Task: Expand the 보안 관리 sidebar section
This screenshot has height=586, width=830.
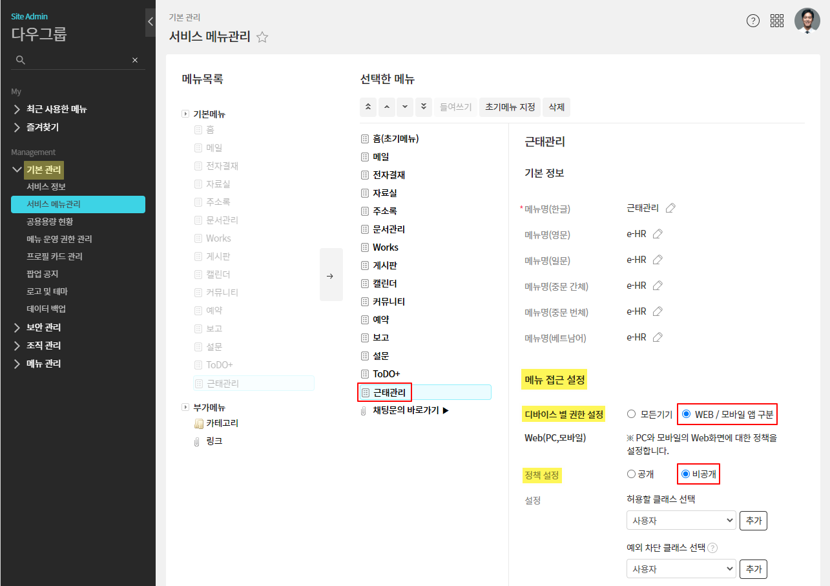Action: pos(44,328)
